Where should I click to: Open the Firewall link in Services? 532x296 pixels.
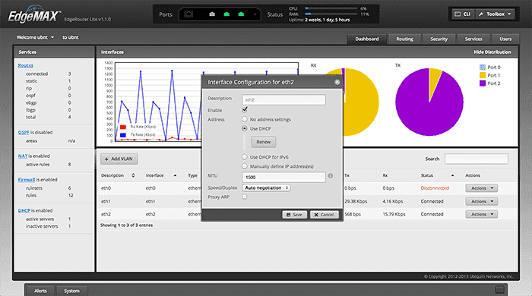click(27, 179)
